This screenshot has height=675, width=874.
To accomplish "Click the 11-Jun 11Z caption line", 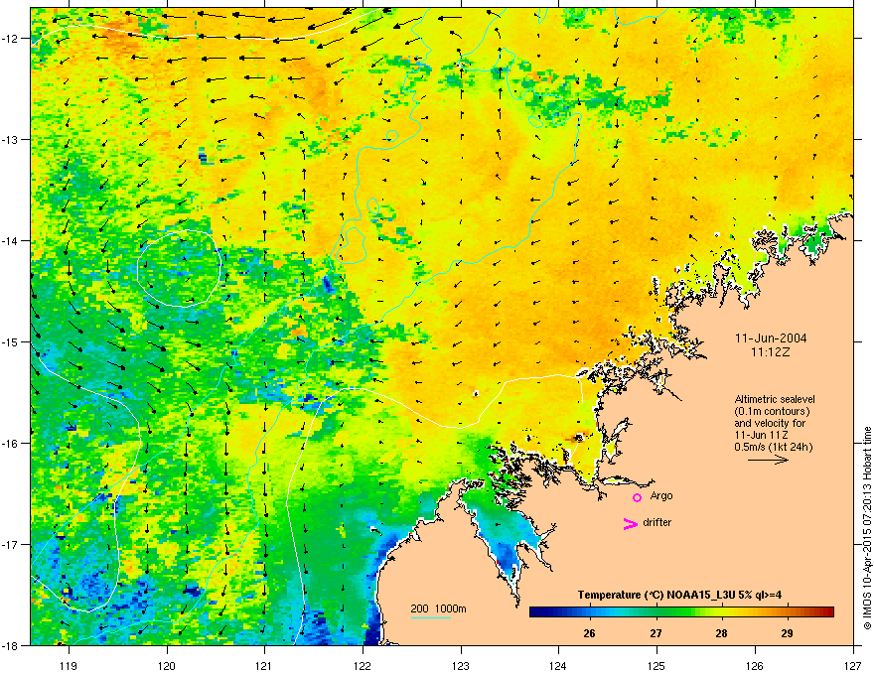I will 761,435.
